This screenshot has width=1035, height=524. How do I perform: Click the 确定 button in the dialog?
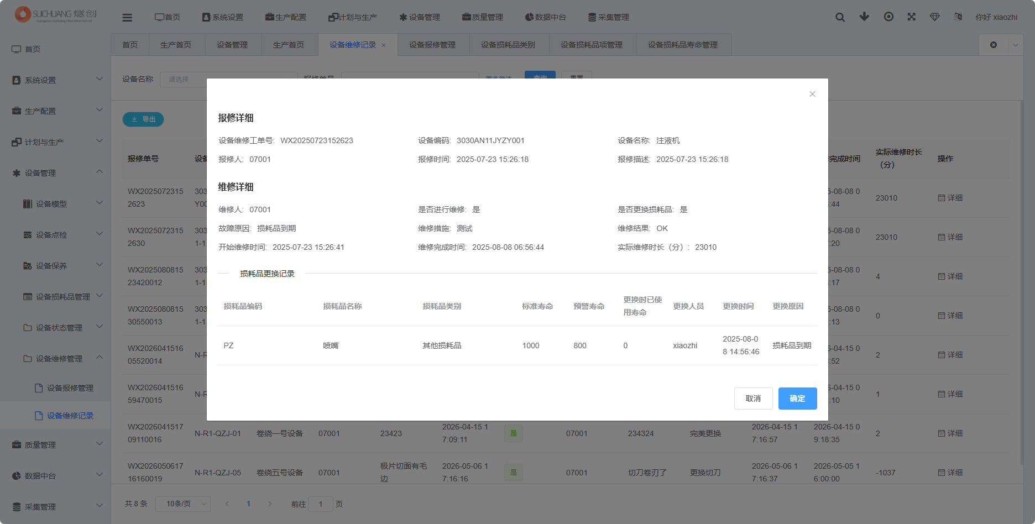pyautogui.click(x=797, y=399)
